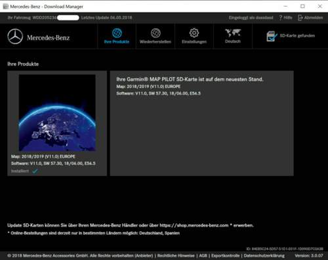This screenshot has height=260, width=328.
Task: Close the Download Manager window
Action: point(320,7)
